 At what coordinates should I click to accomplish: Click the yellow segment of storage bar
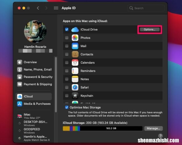[x=66, y=128]
